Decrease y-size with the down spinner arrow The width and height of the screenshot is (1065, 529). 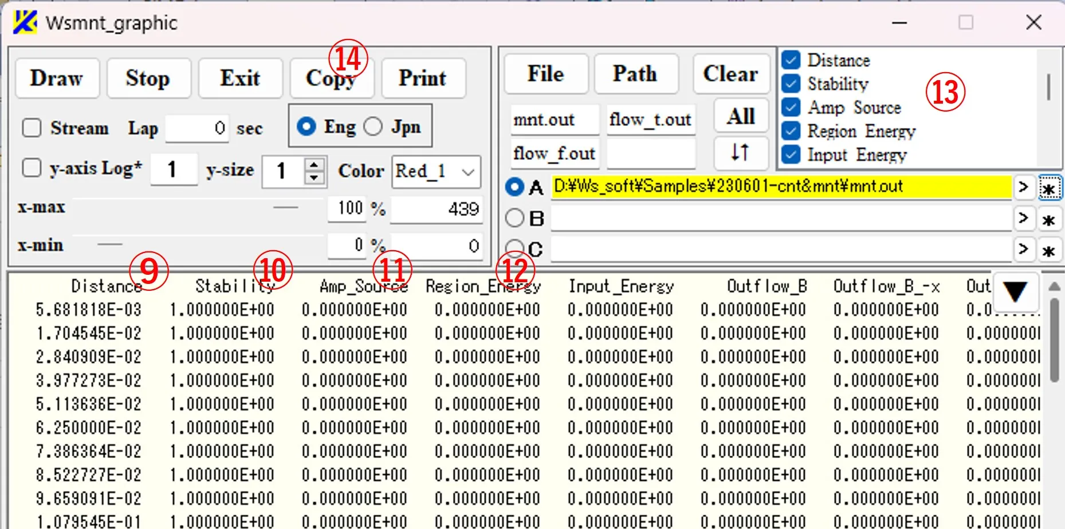(314, 178)
